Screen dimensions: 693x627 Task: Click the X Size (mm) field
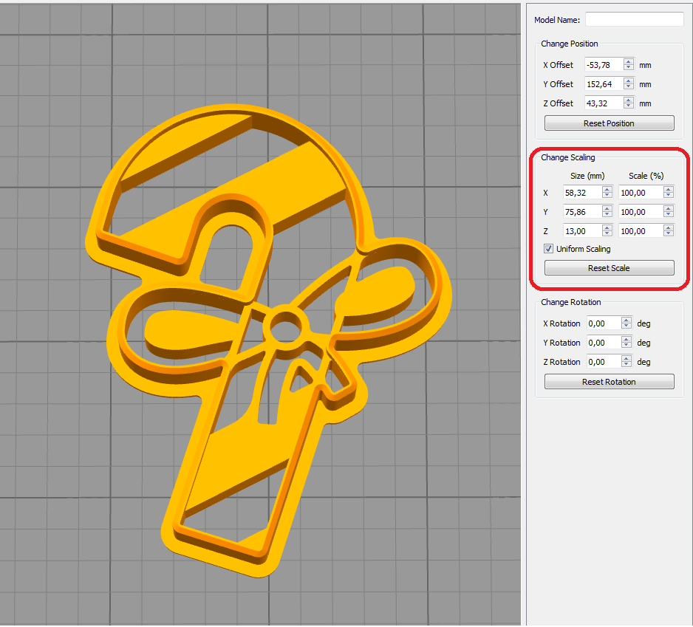pos(582,193)
